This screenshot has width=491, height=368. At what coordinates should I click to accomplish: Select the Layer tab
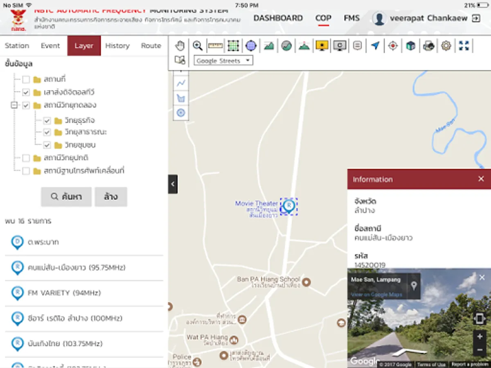84,46
